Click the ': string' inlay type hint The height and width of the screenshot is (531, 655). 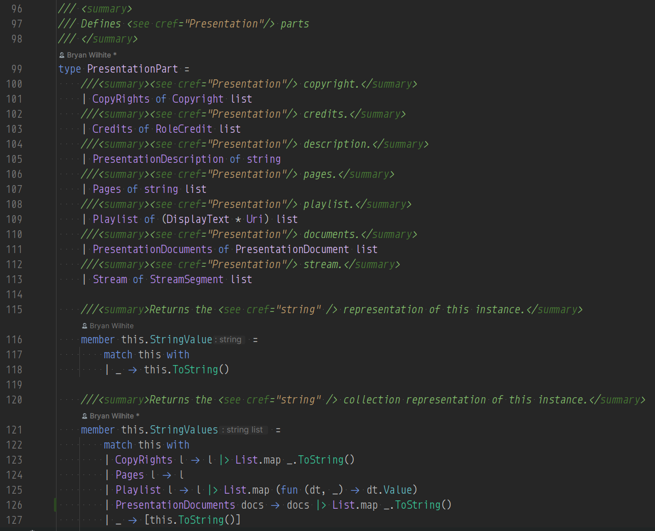click(228, 340)
